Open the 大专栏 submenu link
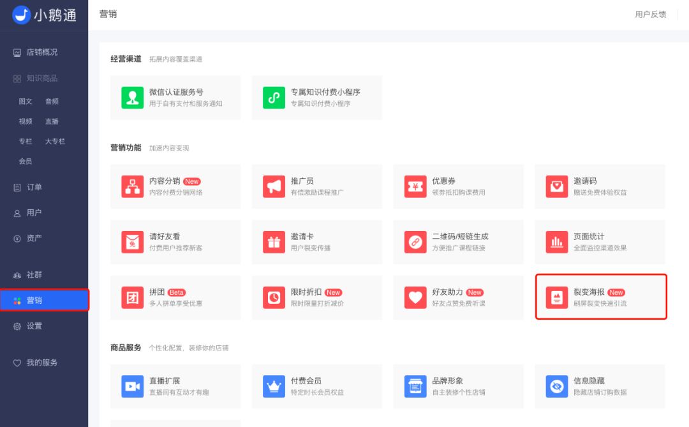This screenshot has height=427, width=689. pos(55,141)
